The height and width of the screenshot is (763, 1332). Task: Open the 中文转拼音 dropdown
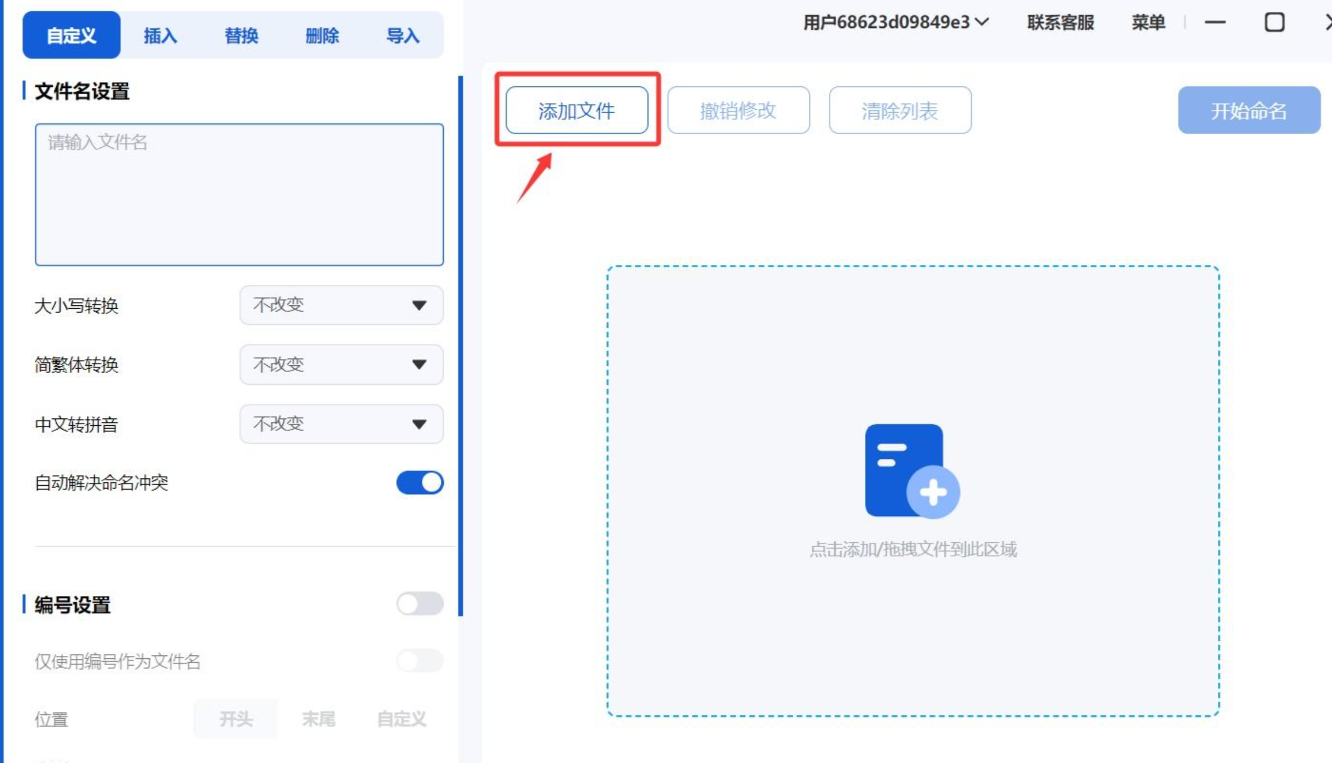click(x=341, y=424)
